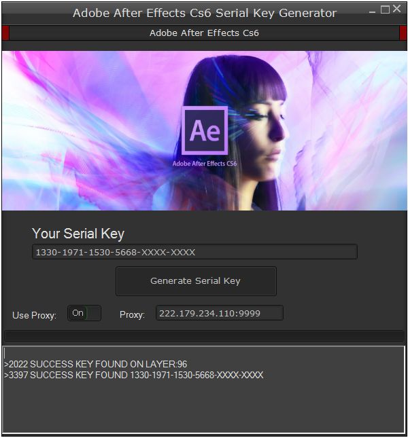This screenshot has width=408, height=438.
Task: Click the '>3397 SUCCESS KEY FOUND' log line
Action: tap(134, 375)
